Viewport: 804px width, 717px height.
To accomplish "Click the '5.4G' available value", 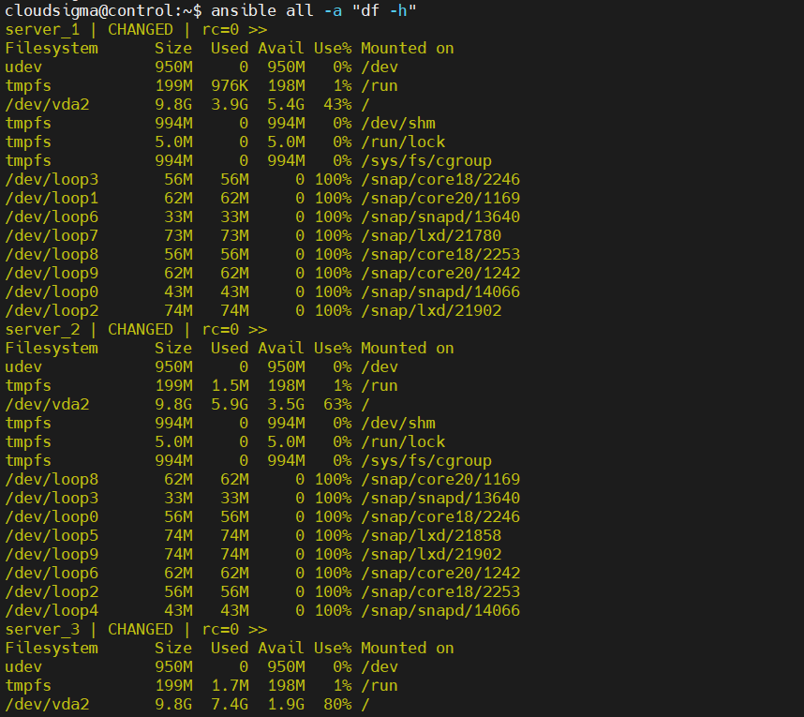I will (x=286, y=105).
